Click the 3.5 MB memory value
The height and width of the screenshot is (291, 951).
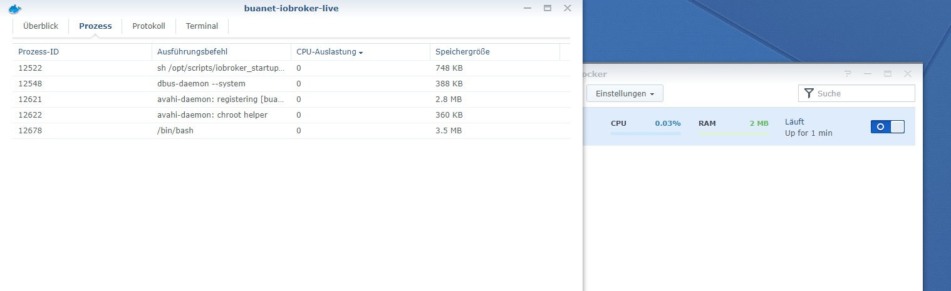coord(449,130)
